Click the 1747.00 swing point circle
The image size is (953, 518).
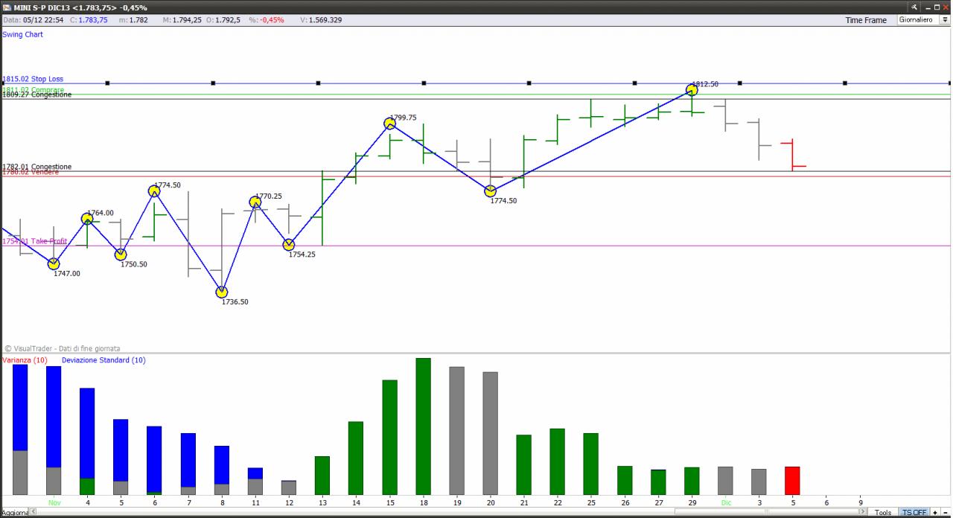(x=54, y=263)
